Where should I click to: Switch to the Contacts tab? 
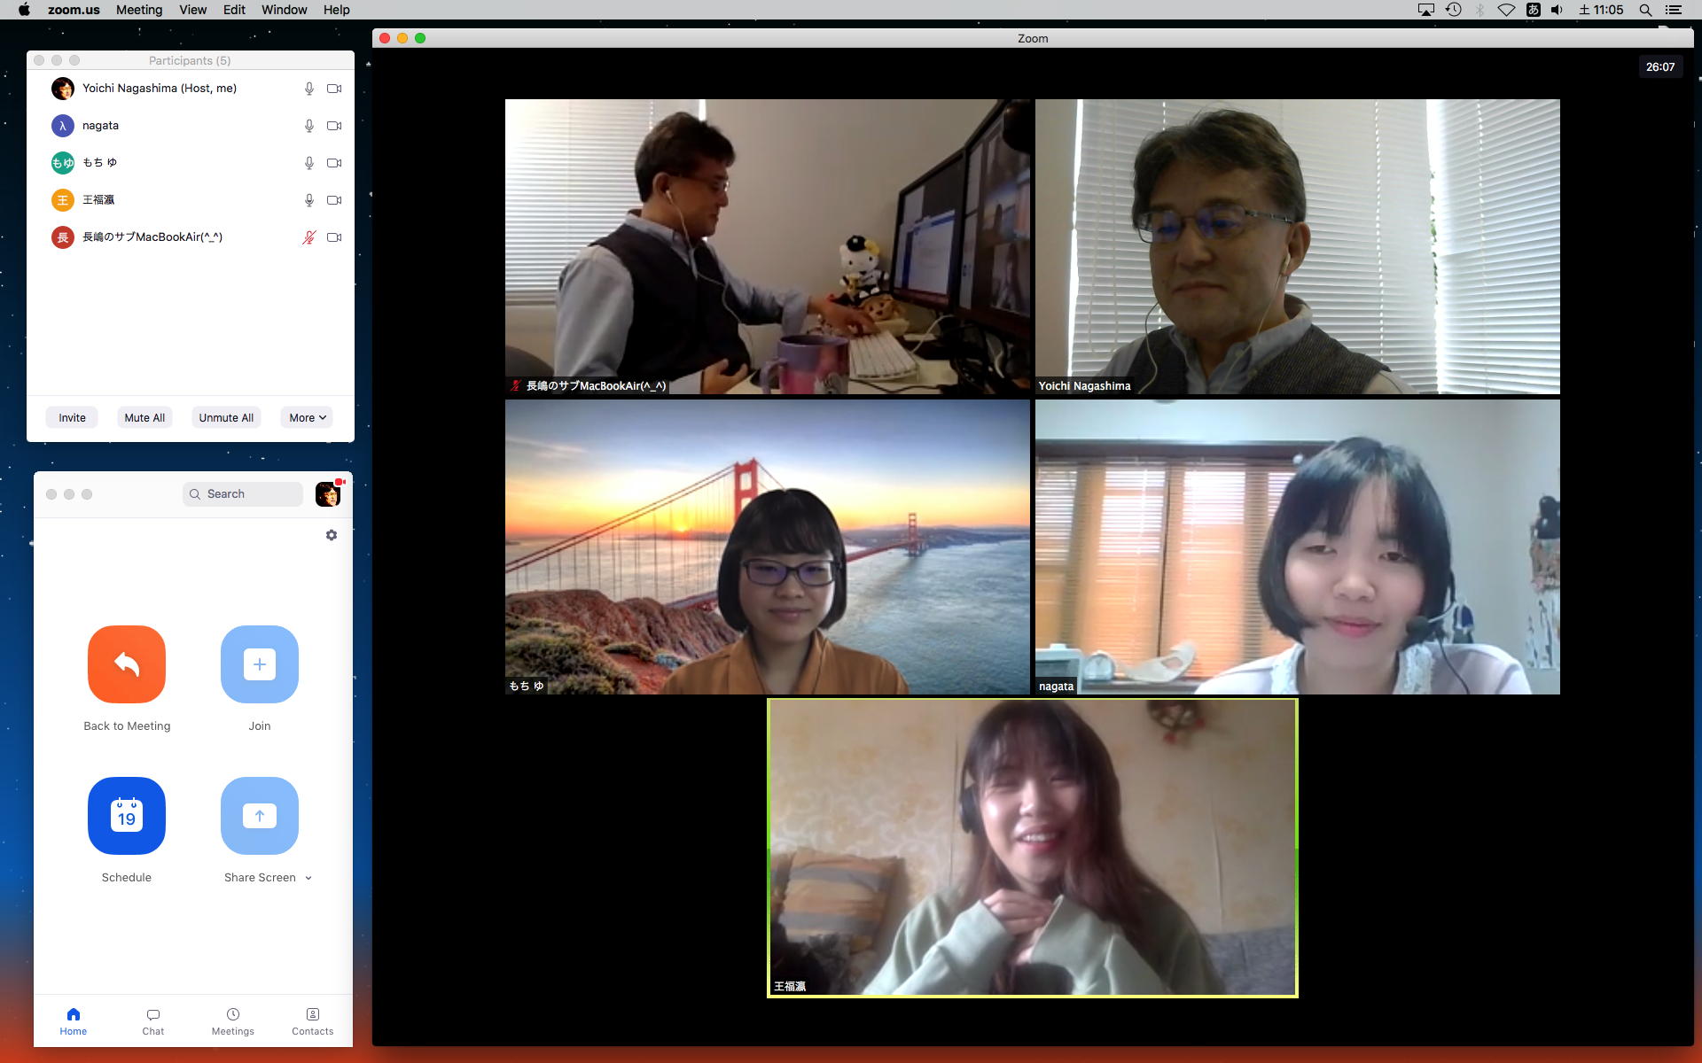pos(313,1021)
